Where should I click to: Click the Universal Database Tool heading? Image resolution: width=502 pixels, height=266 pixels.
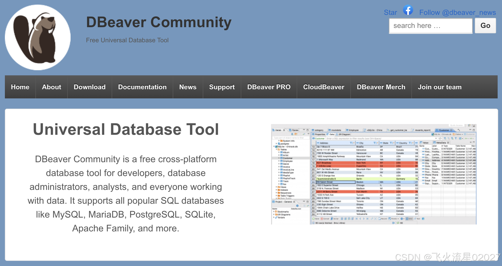click(x=126, y=129)
